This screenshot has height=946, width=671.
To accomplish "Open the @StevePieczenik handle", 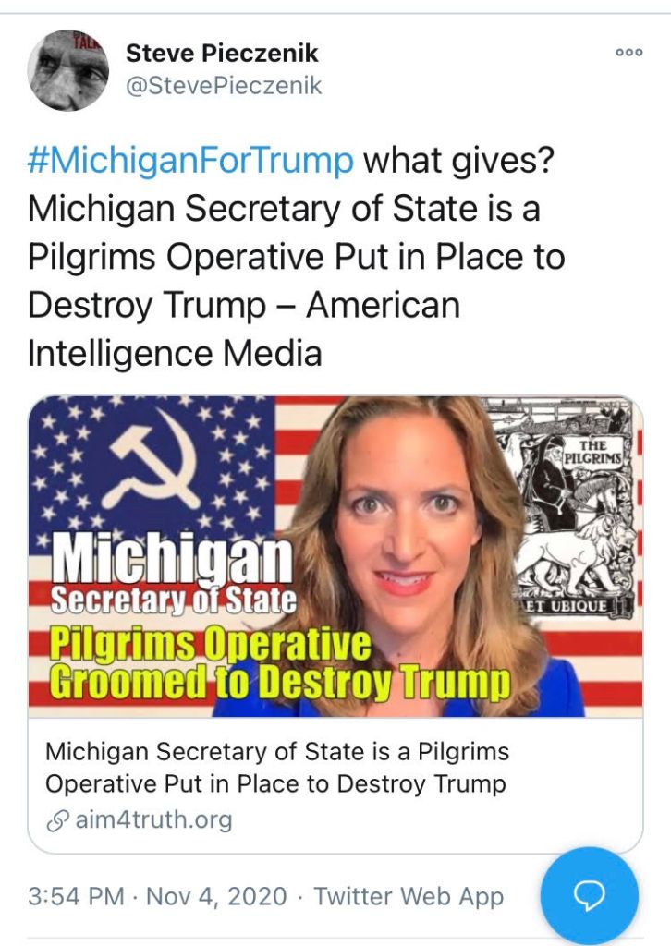I will click(x=224, y=86).
